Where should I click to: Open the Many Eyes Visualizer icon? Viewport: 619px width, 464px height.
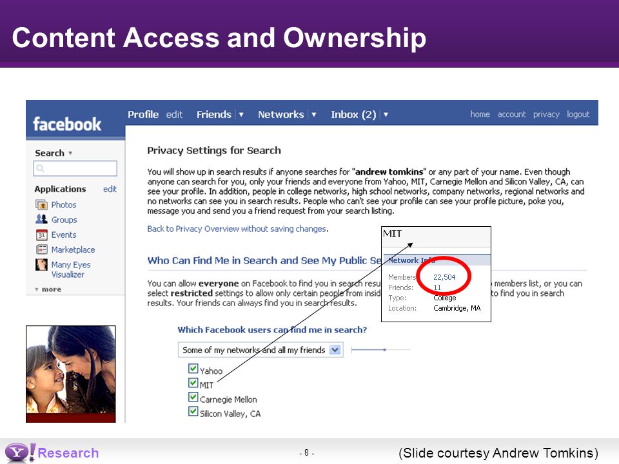click(x=41, y=265)
